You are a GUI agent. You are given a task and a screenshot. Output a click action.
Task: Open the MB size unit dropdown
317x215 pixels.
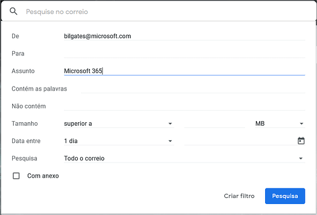tap(280, 123)
